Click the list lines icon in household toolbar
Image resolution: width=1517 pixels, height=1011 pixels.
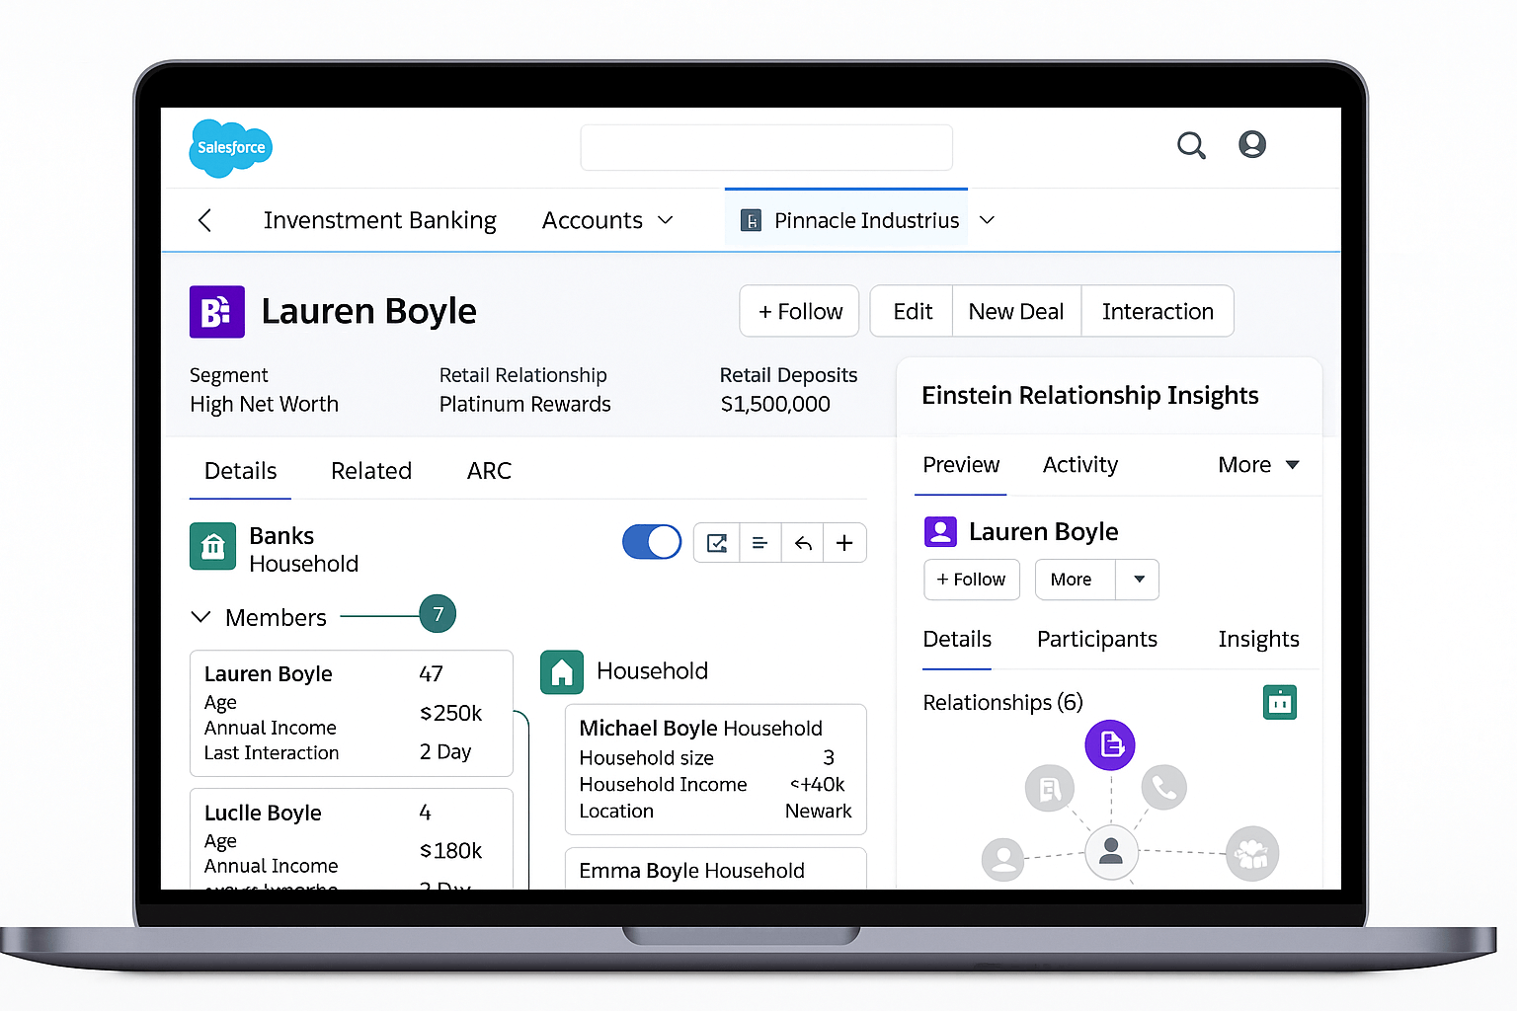pos(759,543)
